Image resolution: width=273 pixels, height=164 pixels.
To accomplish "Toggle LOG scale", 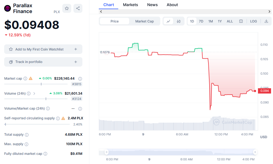I will point(254,21).
